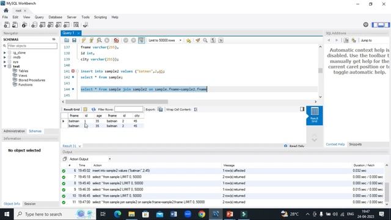Viewport: 391px width, 220px height.
Task: Open the Database menu
Action: click(x=56, y=17)
